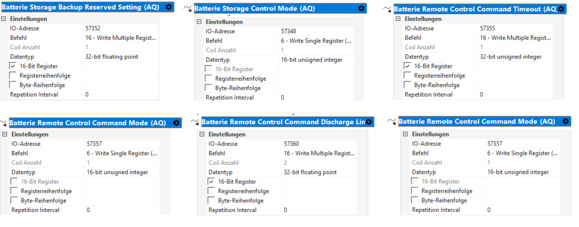Select the Batterie Storage Control Mode title bar

point(272,9)
